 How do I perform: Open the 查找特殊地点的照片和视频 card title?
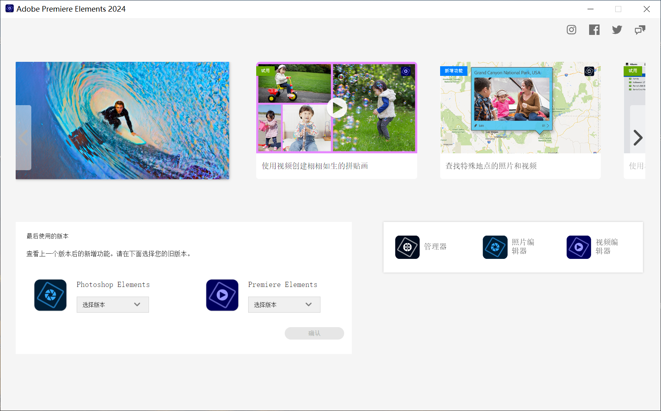tap(491, 166)
